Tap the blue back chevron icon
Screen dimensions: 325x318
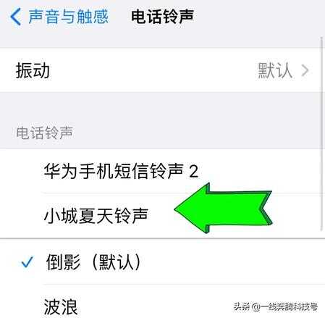pyautogui.click(x=16, y=17)
